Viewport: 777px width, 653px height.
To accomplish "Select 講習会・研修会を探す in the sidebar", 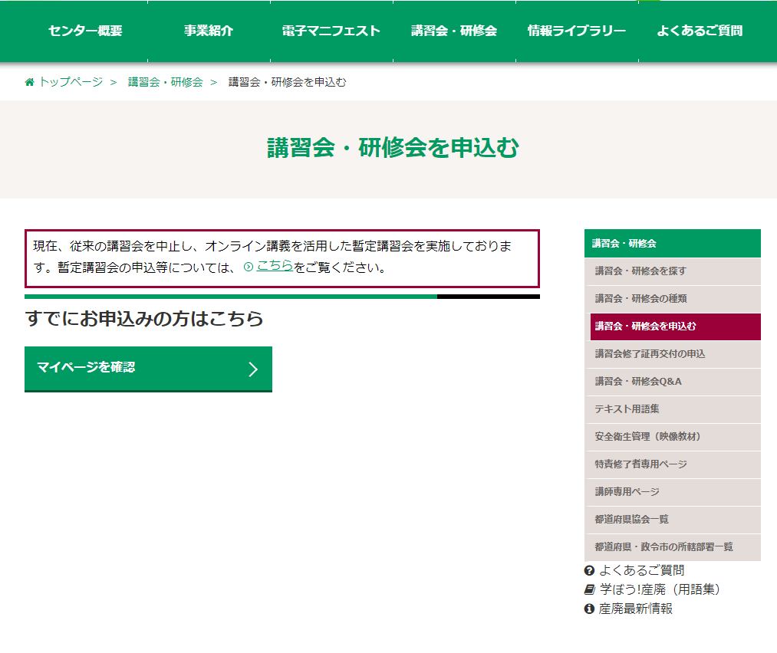I will coord(640,271).
